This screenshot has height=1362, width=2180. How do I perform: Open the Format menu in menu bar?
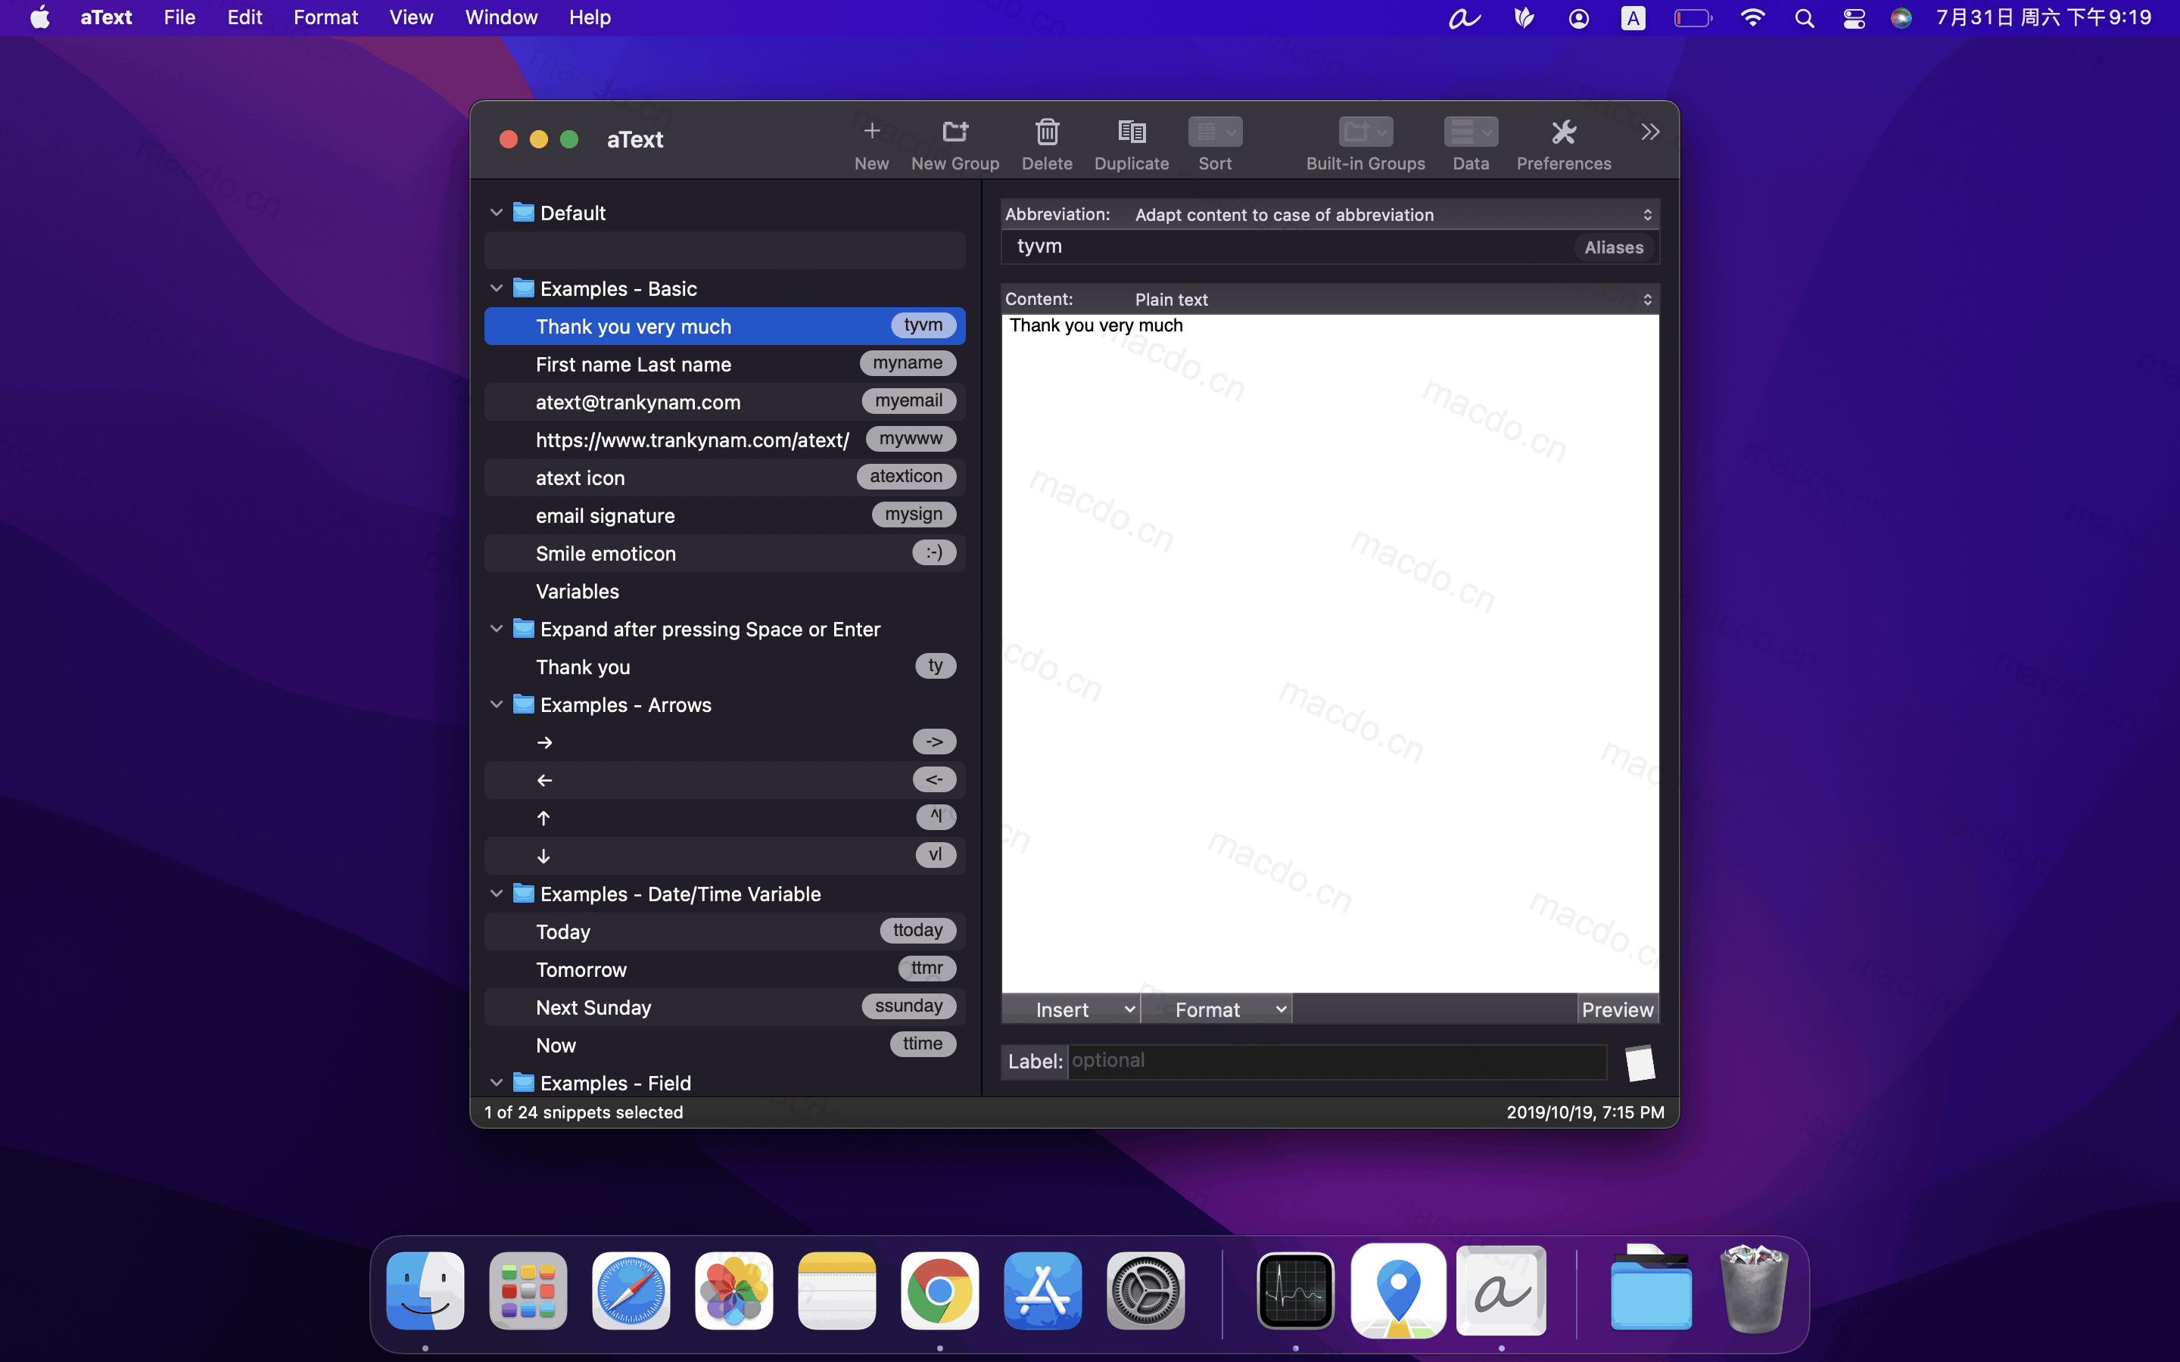325,18
